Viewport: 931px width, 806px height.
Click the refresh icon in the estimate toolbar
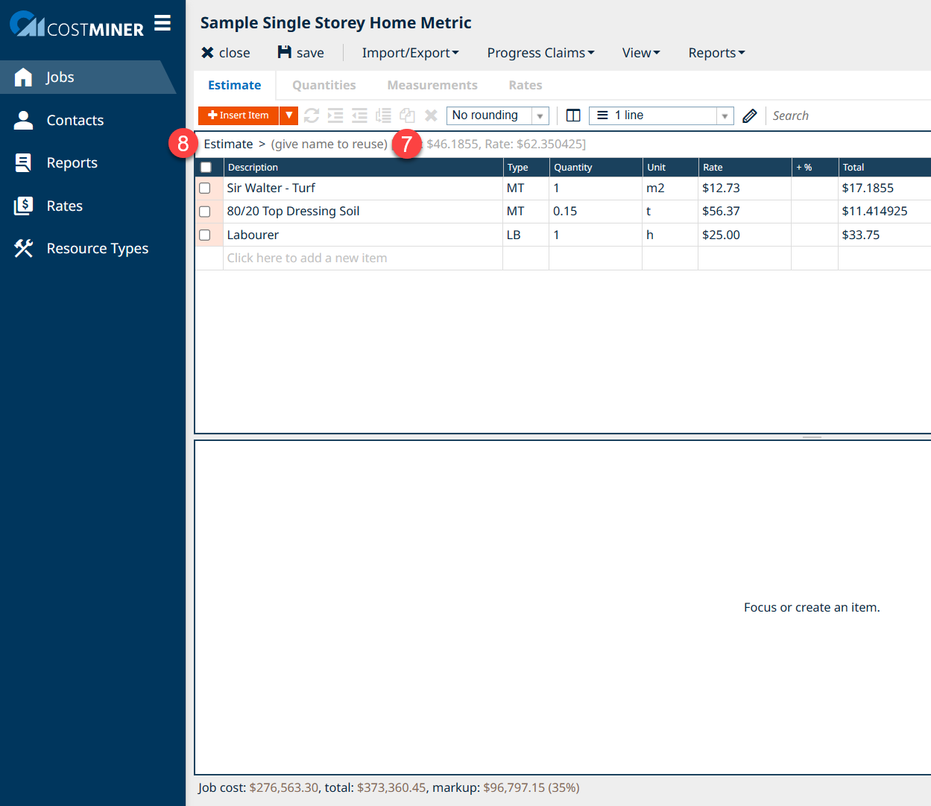312,115
